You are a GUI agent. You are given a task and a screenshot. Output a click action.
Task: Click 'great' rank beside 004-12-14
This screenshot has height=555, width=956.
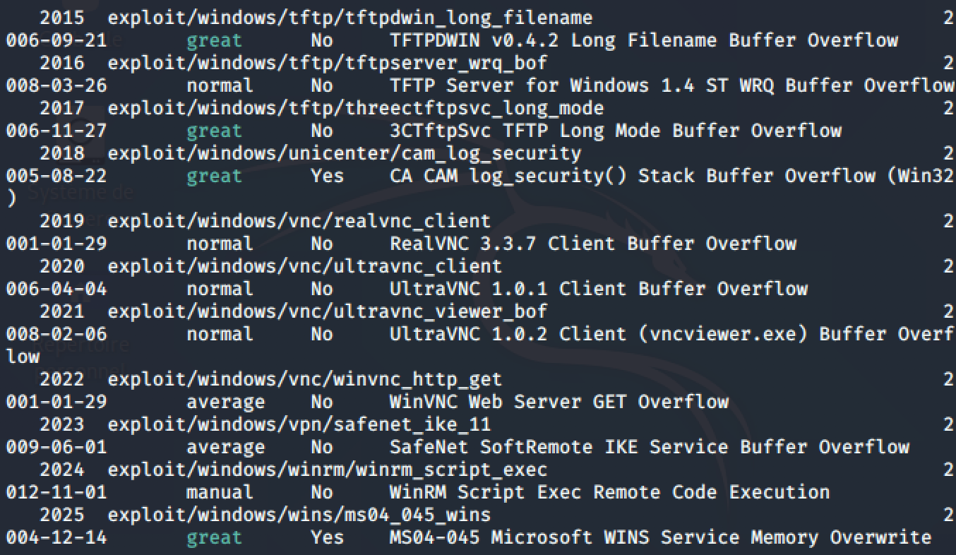(215, 537)
